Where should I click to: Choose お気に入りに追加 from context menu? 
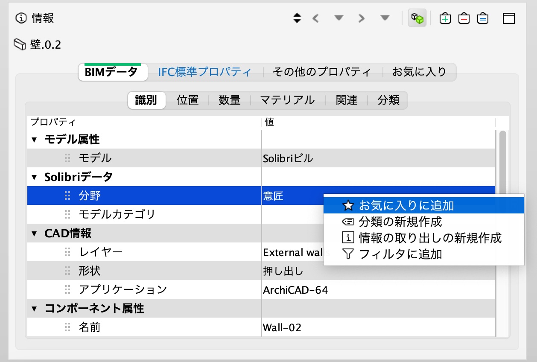tap(423, 205)
